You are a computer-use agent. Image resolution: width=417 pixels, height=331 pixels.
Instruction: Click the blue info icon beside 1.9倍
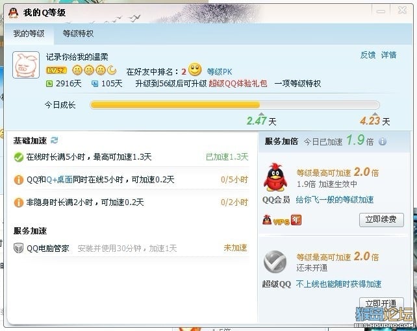point(383,141)
